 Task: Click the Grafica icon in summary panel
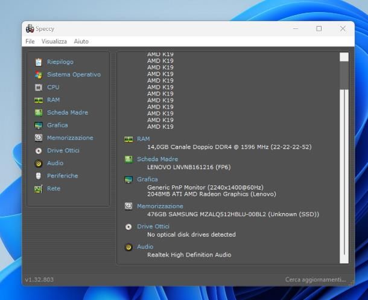coord(128,180)
